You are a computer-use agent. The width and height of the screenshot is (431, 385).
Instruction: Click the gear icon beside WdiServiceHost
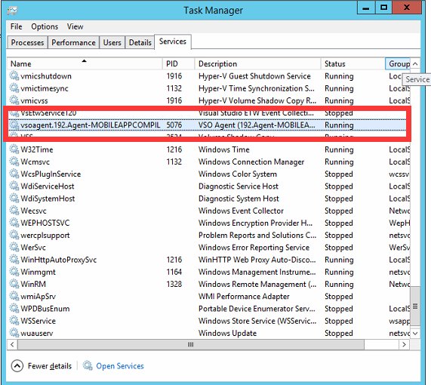coord(14,186)
